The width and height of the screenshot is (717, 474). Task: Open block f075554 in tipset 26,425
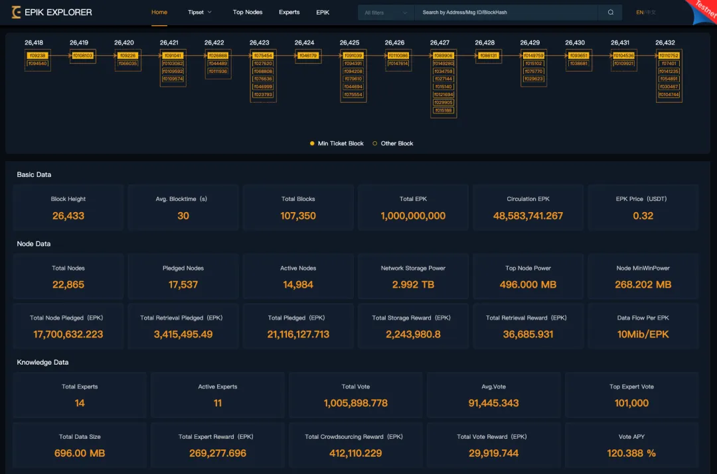(353, 95)
